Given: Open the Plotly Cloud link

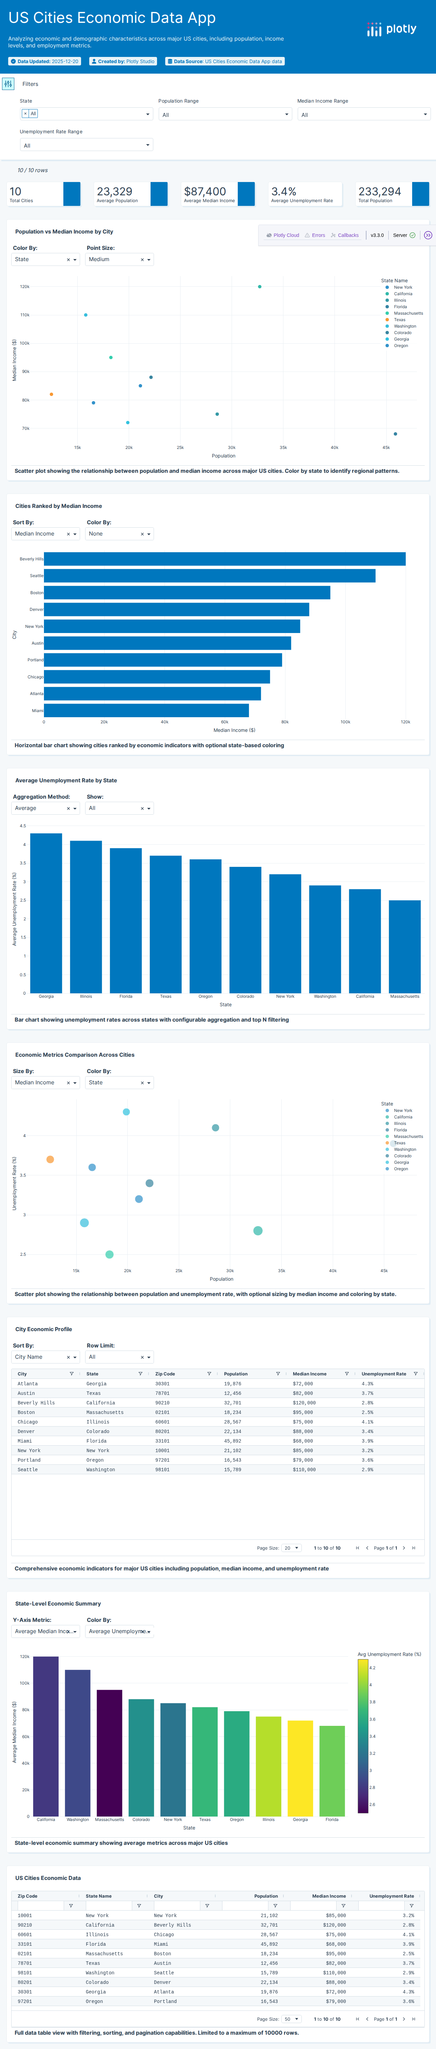Looking at the screenshot, I should click(283, 236).
